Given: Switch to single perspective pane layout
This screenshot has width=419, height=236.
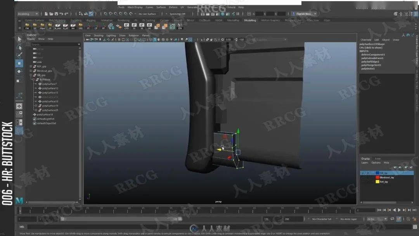Looking at the screenshot, I should point(19,106).
